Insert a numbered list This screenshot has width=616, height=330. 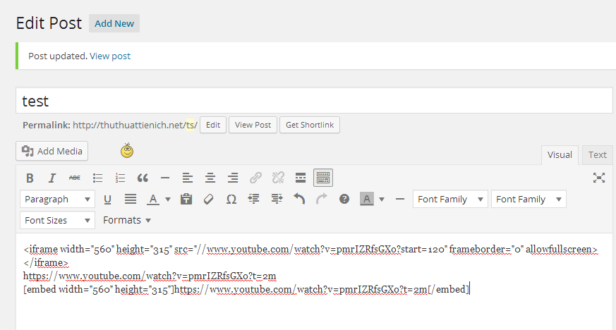(120, 178)
